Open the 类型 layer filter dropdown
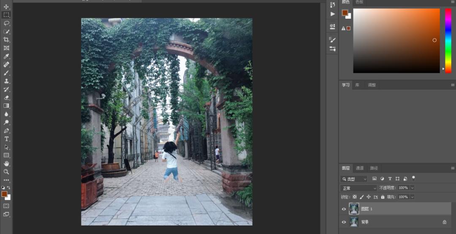The width and height of the screenshot is (456, 234). pyautogui.click(x=354, y=179)
